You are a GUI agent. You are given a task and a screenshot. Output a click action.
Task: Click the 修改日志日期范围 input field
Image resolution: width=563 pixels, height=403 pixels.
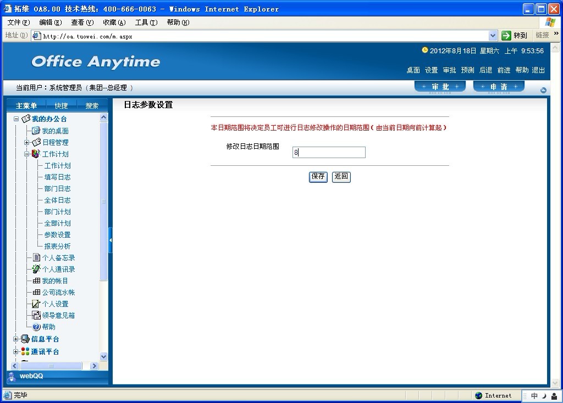click(329, 153)
